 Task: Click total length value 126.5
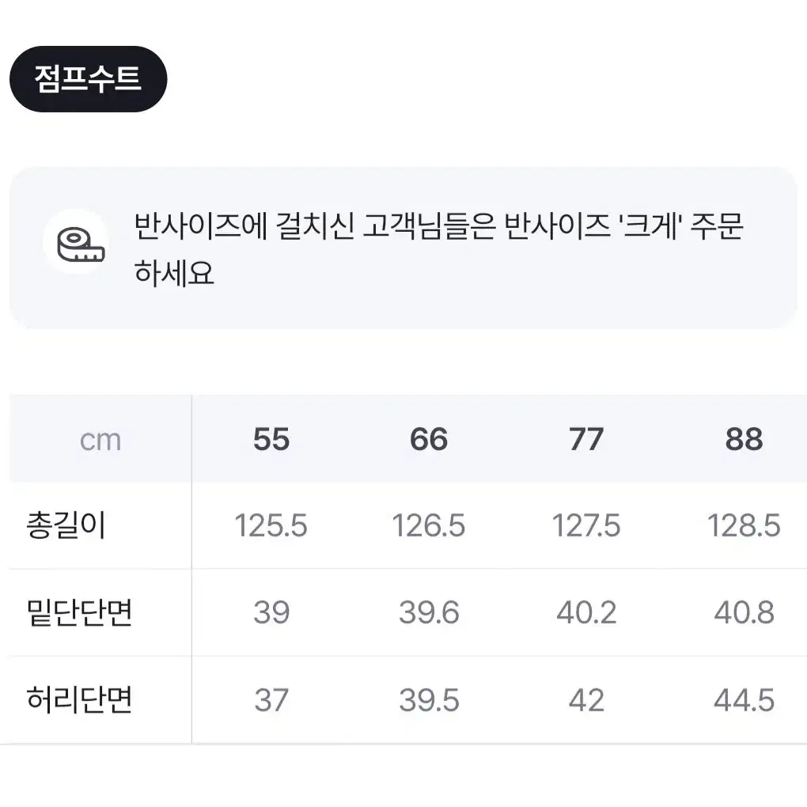click(429, 525)
